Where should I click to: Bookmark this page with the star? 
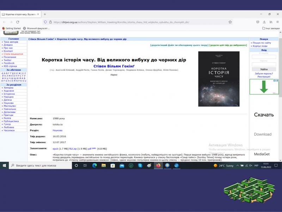pos(230,22)
